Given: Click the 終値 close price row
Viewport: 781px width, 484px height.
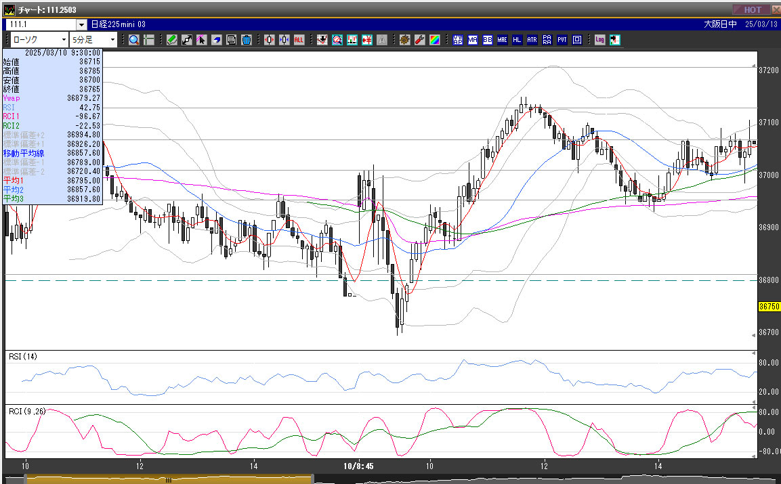Looking at the screenshot, I should 51,89.
